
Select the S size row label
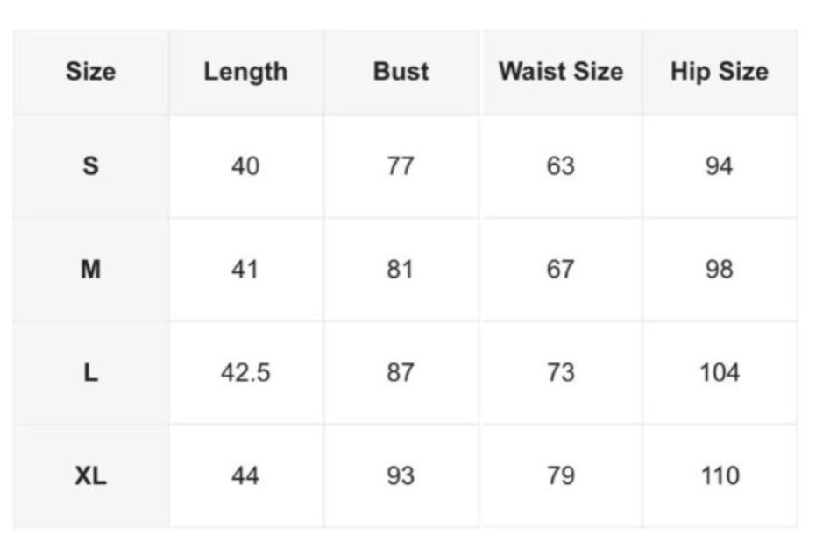pos(90,165)
